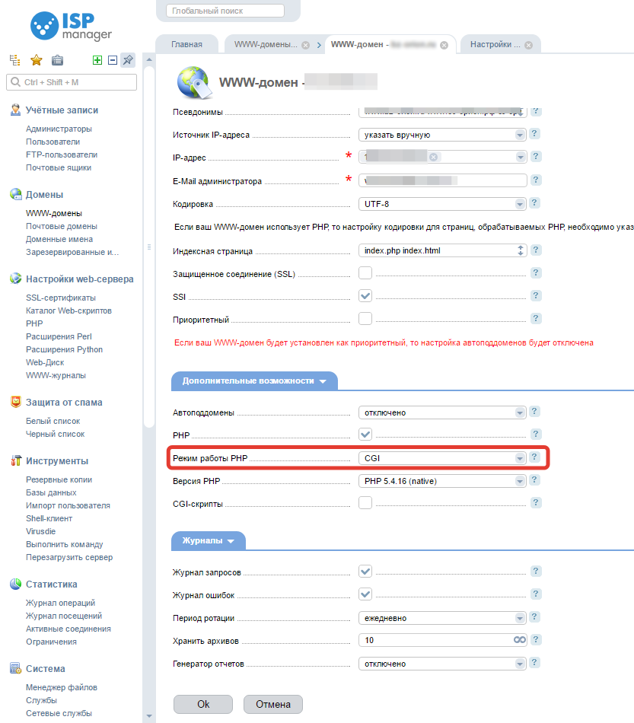Switch to the Настройки tab
The width and height of the screenshot is (634, 723).
(x=495, y=44)
